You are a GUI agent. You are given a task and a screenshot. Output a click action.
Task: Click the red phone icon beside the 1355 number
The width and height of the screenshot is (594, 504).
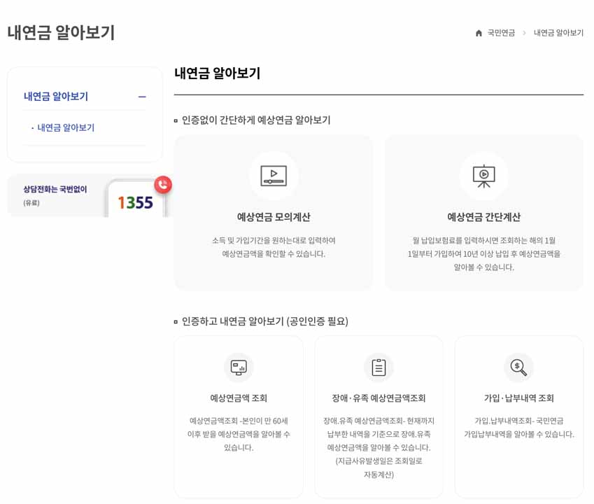click(x=162, y=184)
